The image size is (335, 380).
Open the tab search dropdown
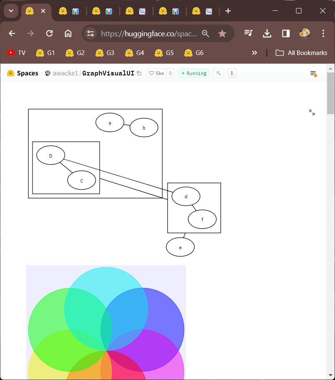coord(11,11)
